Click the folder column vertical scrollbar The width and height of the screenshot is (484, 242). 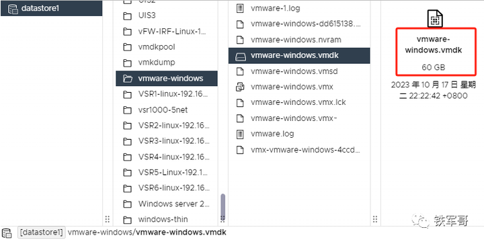[223, 203]
